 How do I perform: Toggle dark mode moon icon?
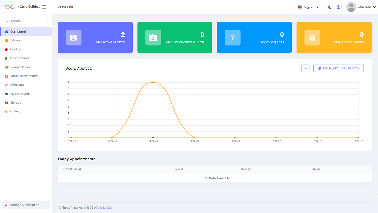coord(330,7)
